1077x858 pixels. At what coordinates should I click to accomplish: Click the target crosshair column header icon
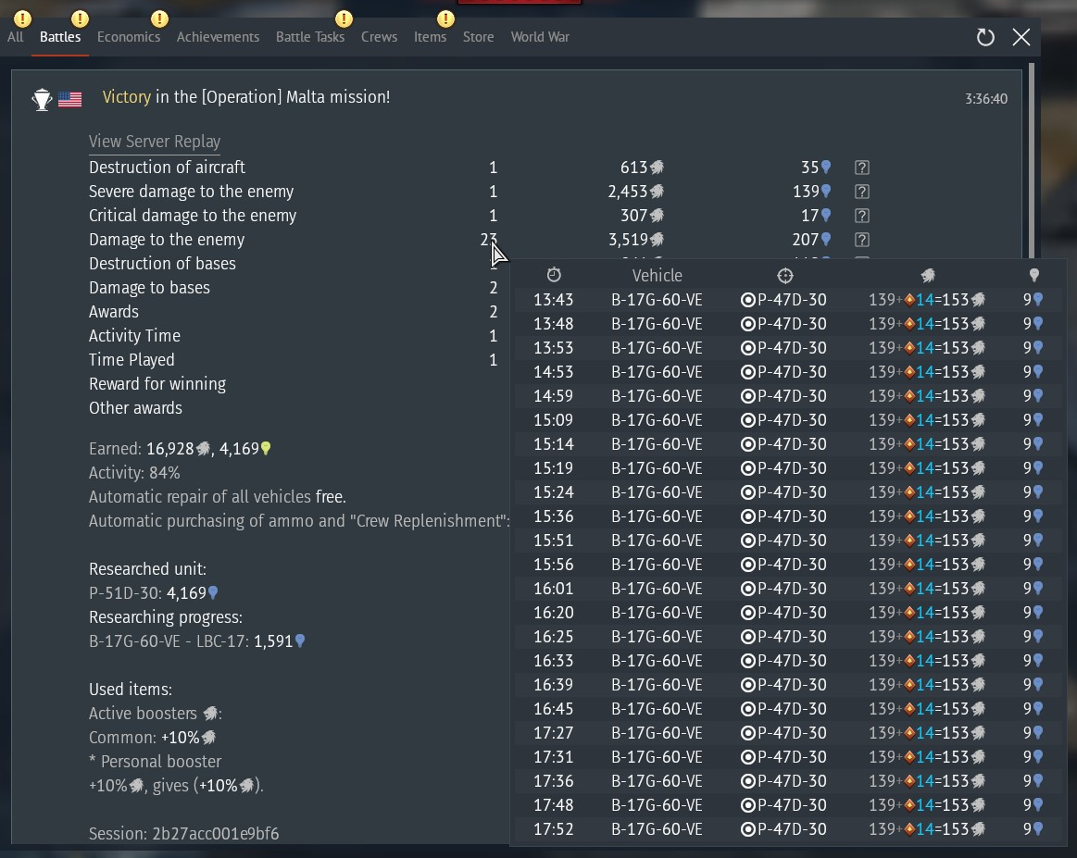pyautogui.click(x=785, y=275)
